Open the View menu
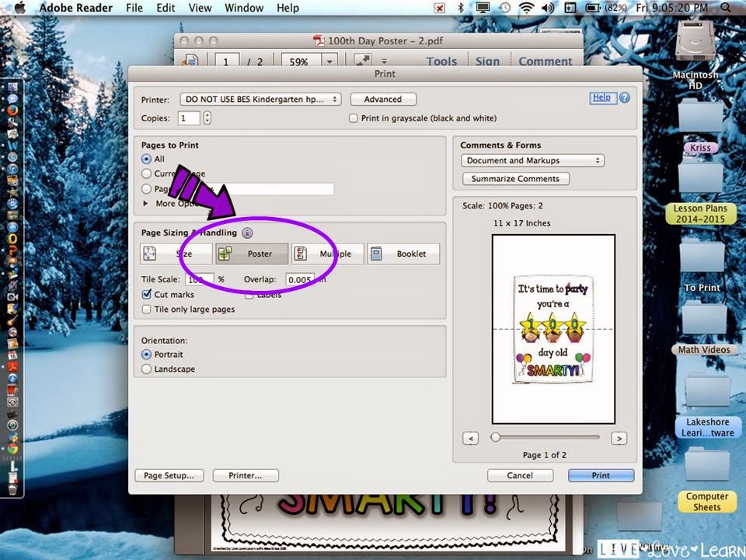The image size is (746, 560). (x=200, y=8)
